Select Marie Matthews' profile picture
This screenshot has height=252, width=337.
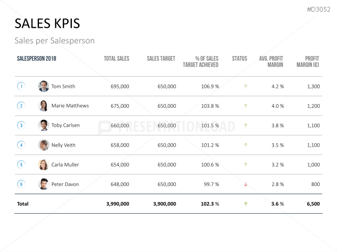pyautogui.click(x=44, y=106)
